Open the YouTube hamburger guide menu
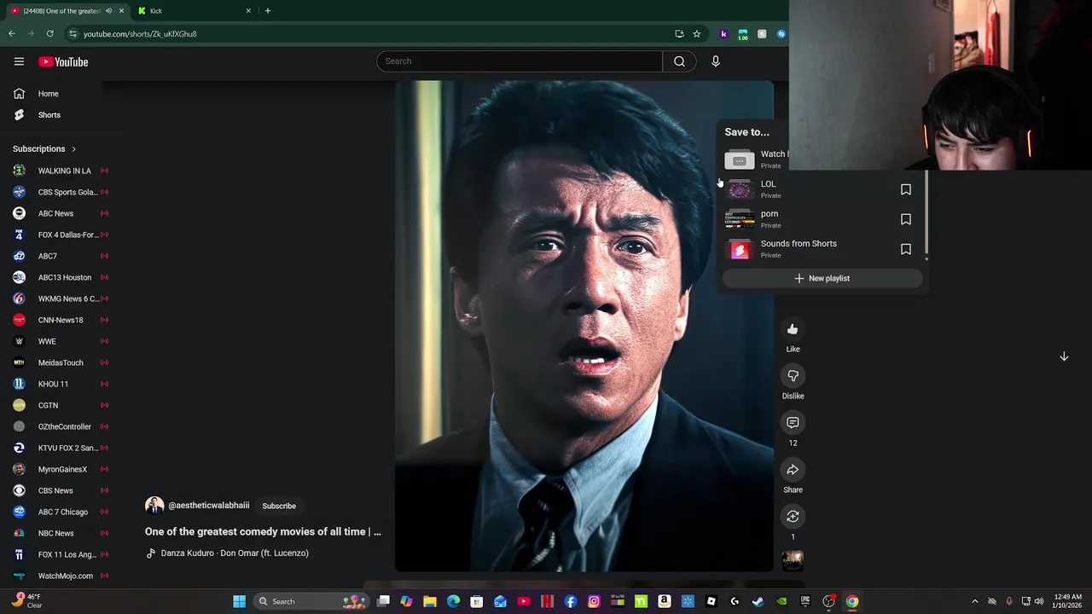Viewport: 1092px width, 614px height. tap(19, 61)
